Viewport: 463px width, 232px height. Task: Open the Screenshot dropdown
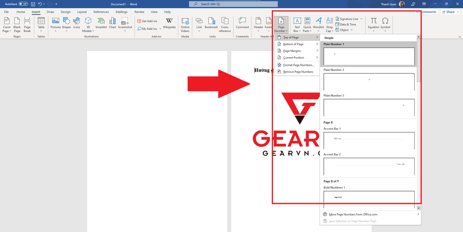125,25
